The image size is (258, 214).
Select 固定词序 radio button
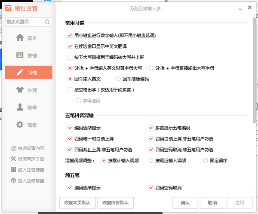(x=206, y=160)
